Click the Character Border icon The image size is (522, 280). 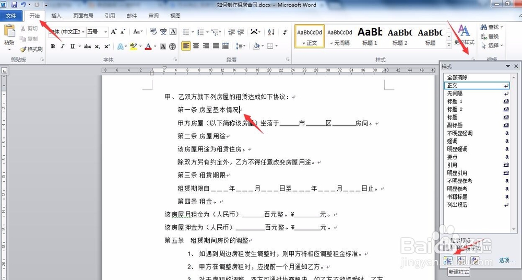click(x=173, y=32)
